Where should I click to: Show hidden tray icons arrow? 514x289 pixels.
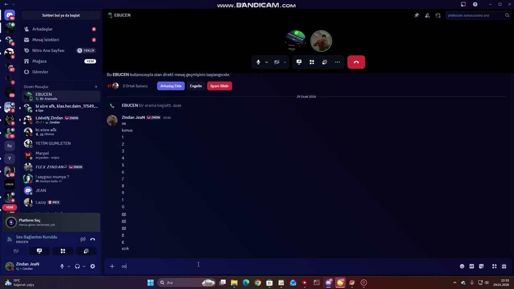pos(455,283)
